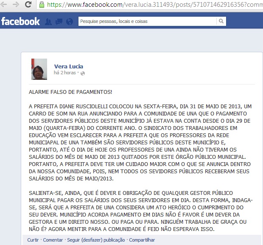Click Comentar to comment on the post
Image resolution: width=263 pixels, height=245 pixels.
tap(53, 240)
